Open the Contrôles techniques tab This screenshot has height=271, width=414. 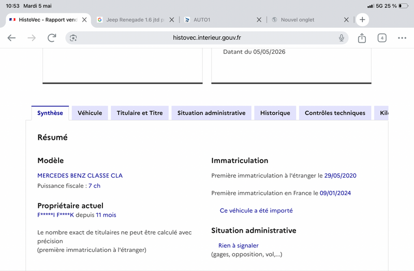click(335, 113)
